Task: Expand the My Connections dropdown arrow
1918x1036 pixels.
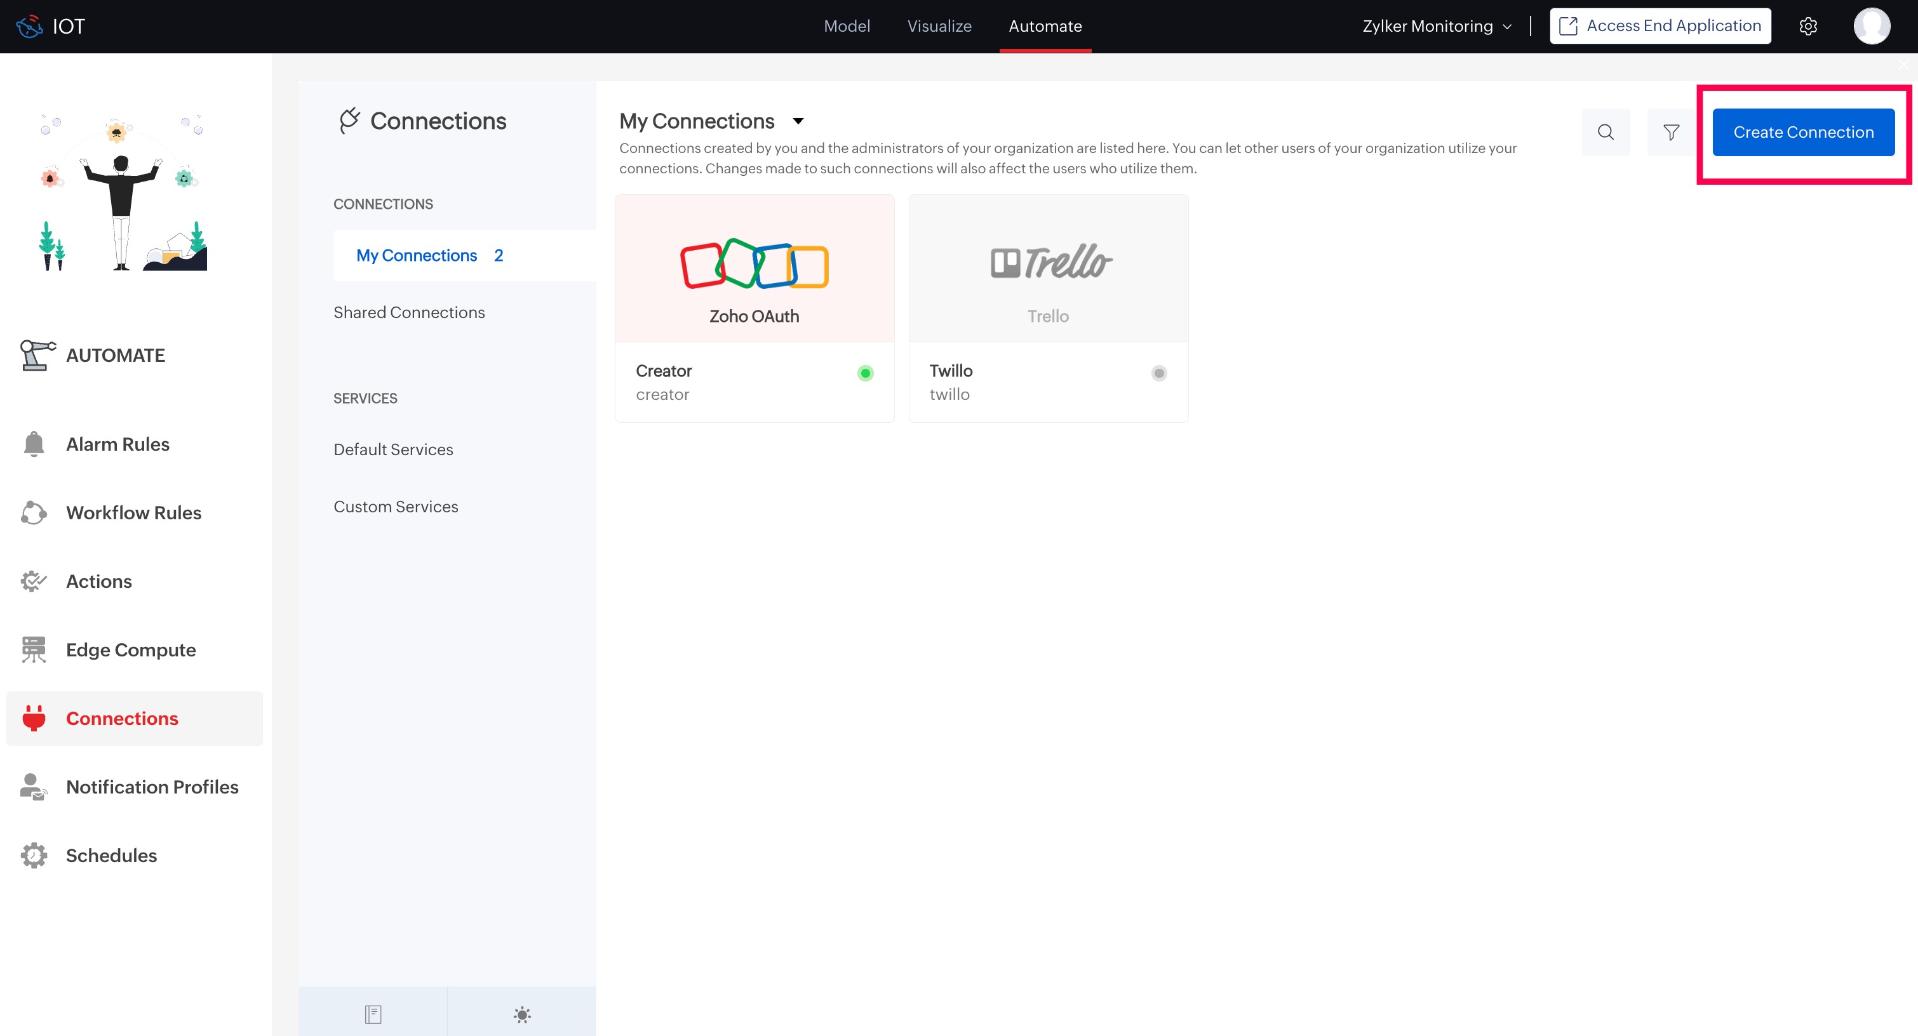Action: 798,121
